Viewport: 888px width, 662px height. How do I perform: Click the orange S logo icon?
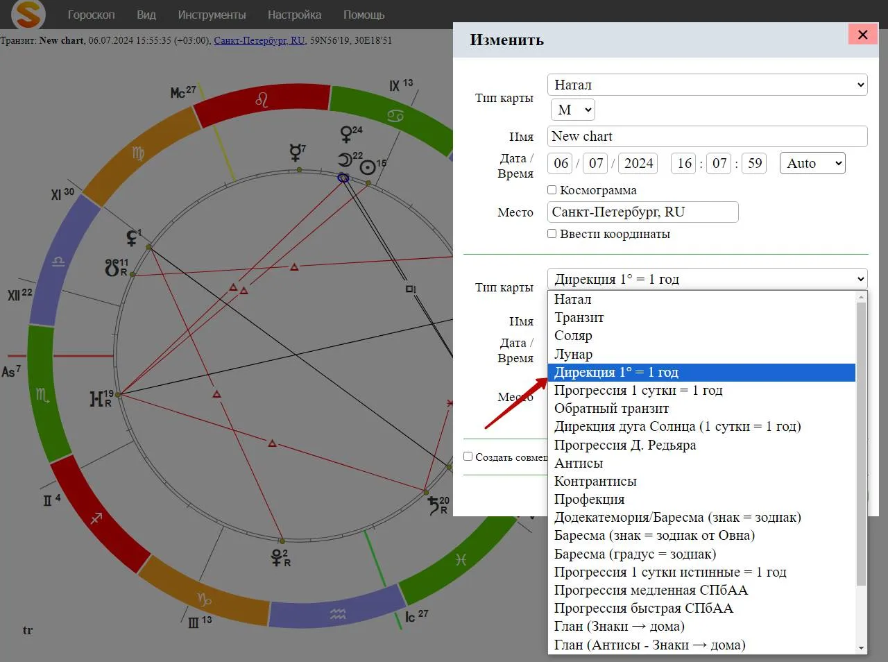[x=28, y=15]
